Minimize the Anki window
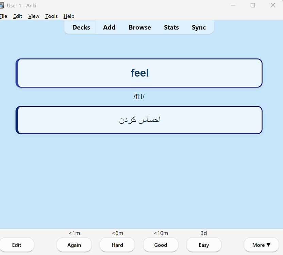Viewport: 283px width, 255px height. click(233, 5)
